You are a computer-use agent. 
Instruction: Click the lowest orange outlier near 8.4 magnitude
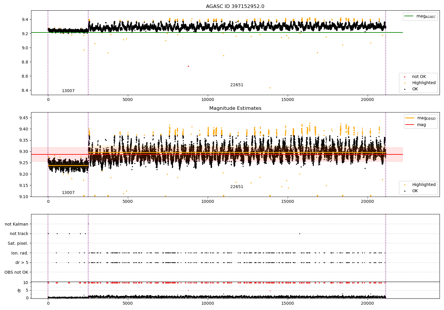270,88
